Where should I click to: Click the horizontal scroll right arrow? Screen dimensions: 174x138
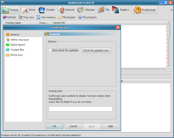pos(165,69)
